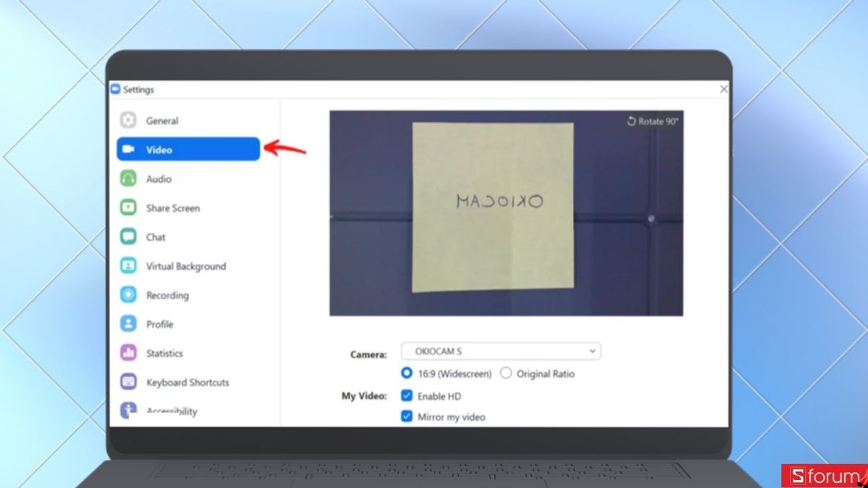Screen dimensions: 868x488
Task: Uncheck Mirror my video
Action: pos(407,417)
